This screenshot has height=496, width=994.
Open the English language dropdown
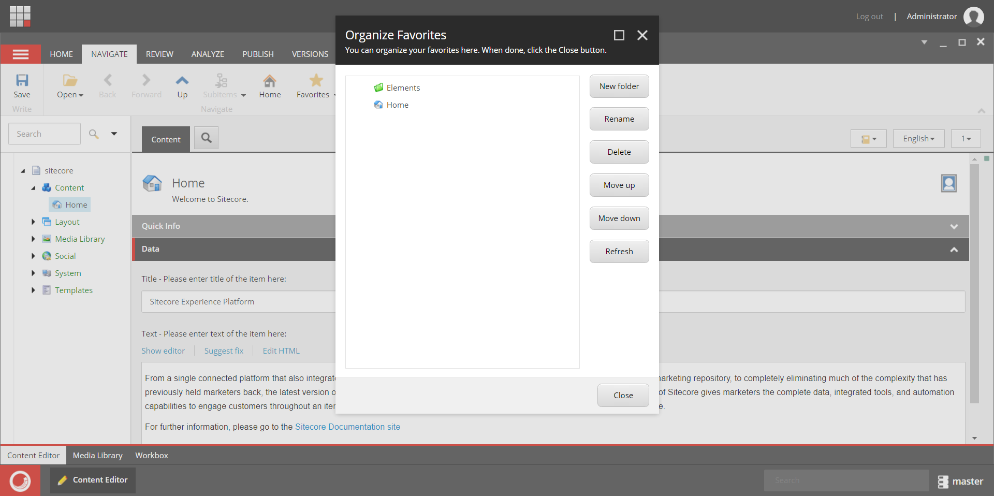(918, 139)
